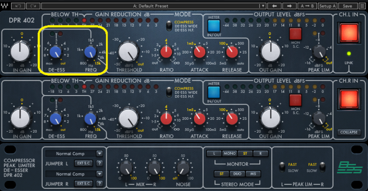Screen dimensions: 368x191
Task: Click the BSS logo in bottom right
Action: (x=348, y=166)
